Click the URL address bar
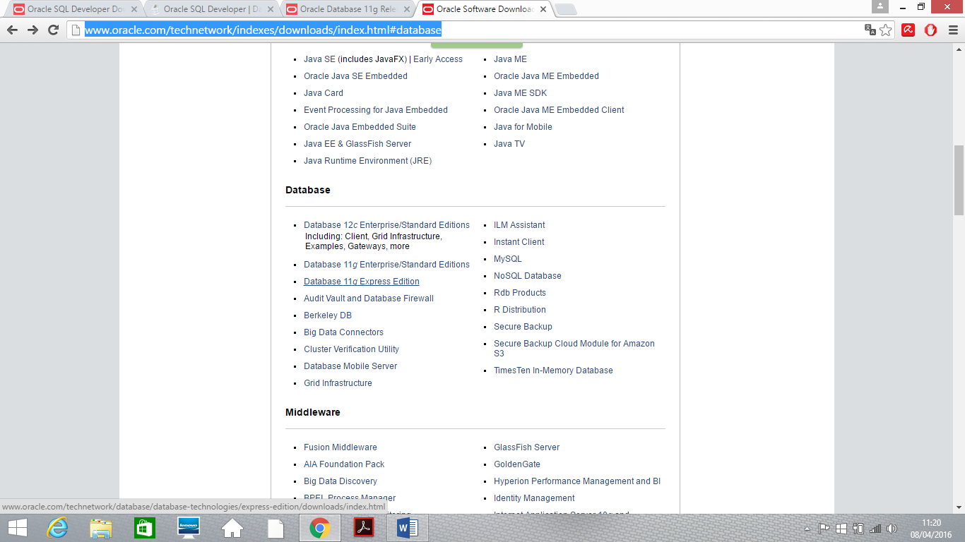Screen dimensions: 965x542 tap(466, 30)
